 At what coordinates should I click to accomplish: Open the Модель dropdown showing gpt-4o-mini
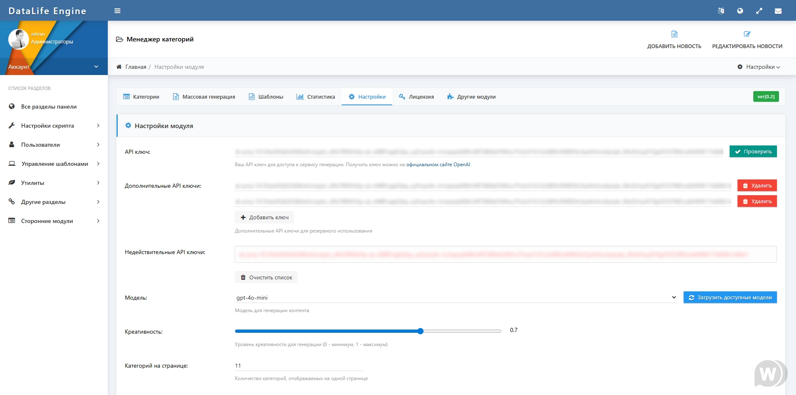tap(455, 298)
